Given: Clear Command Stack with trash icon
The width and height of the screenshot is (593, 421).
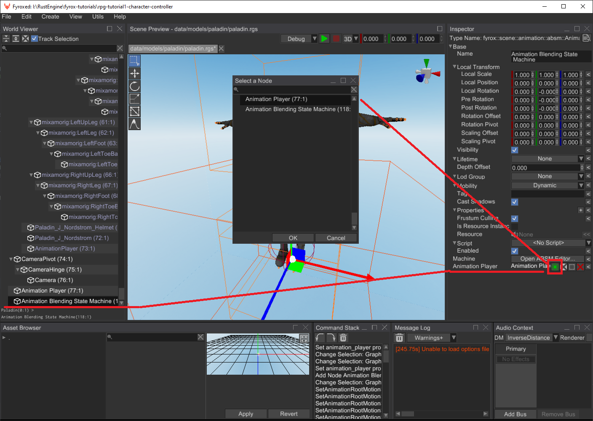Looking at the screenshot, I should click(x=343, y=338).
